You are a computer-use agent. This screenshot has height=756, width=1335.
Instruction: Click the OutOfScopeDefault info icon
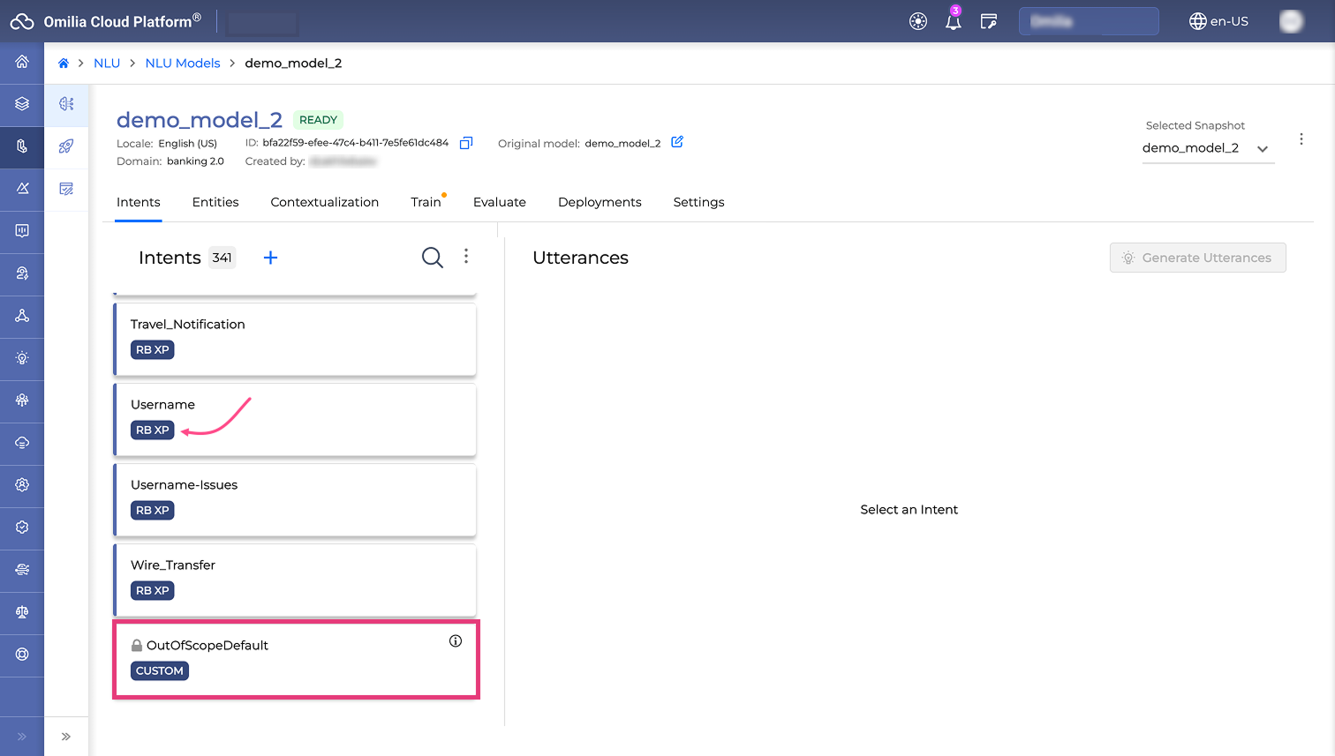[456, 641]
